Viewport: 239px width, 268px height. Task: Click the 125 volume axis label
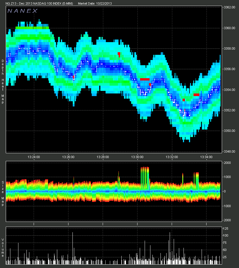tap(226, 228)
